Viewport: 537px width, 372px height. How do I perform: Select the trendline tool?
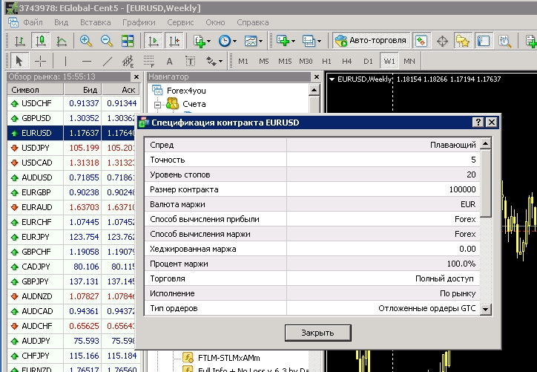coord(108,62)
